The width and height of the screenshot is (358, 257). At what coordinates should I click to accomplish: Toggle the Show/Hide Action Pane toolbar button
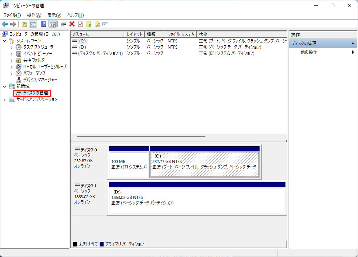53,24
